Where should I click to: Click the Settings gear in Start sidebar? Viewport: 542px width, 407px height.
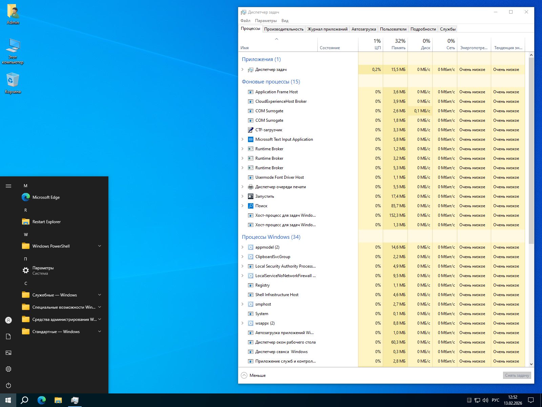pos(8,369)
